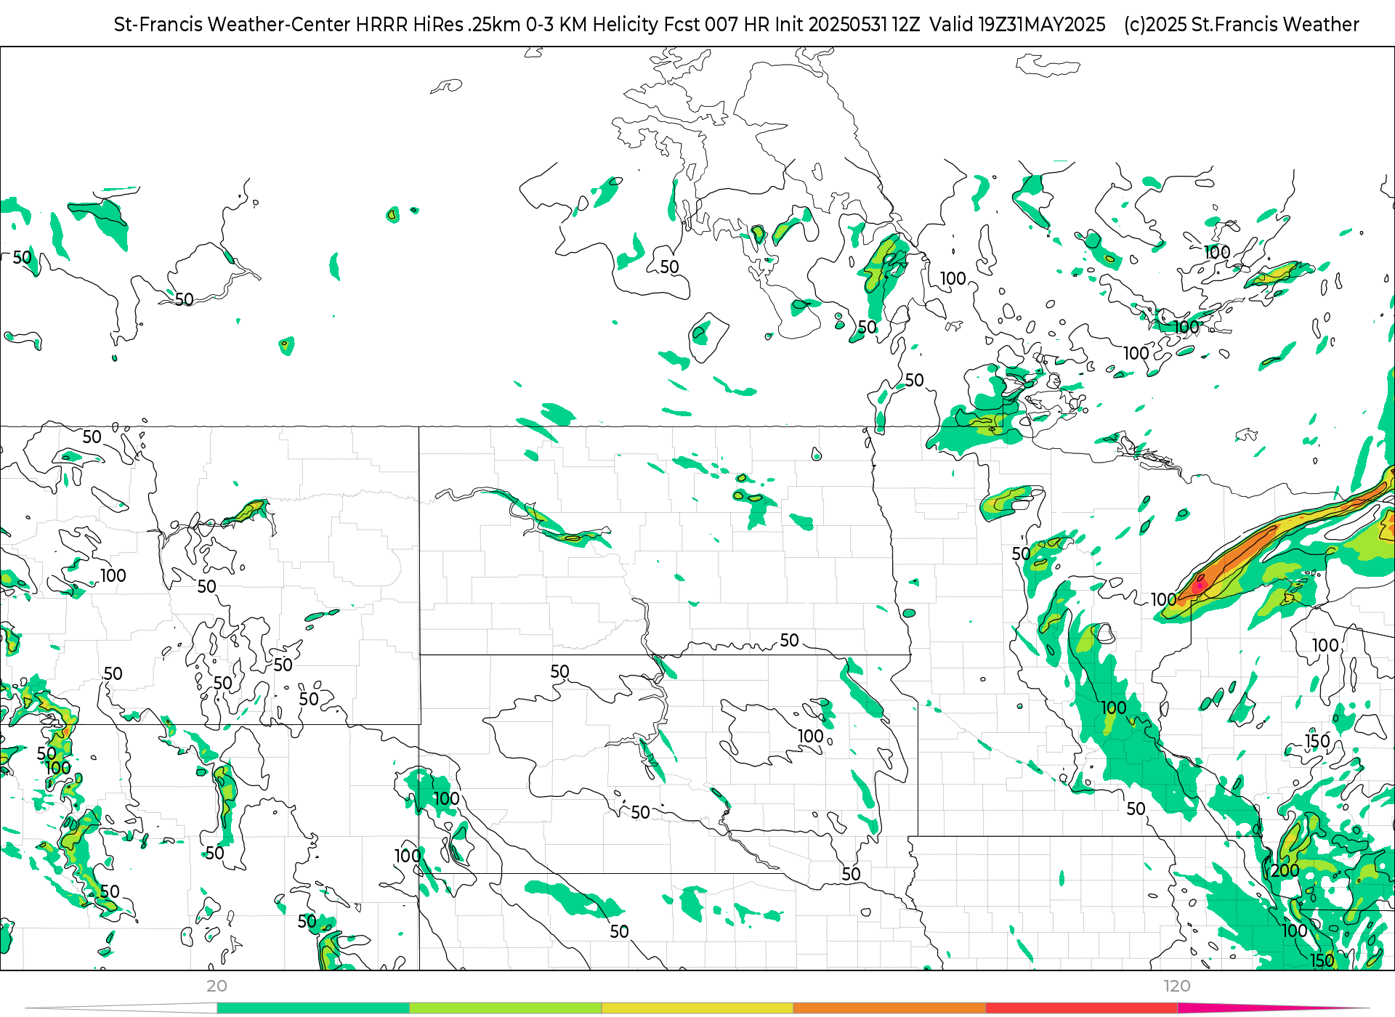Click the "200" contour label on the map
Screen dimensions: 1395x1017
[1285, 870]
